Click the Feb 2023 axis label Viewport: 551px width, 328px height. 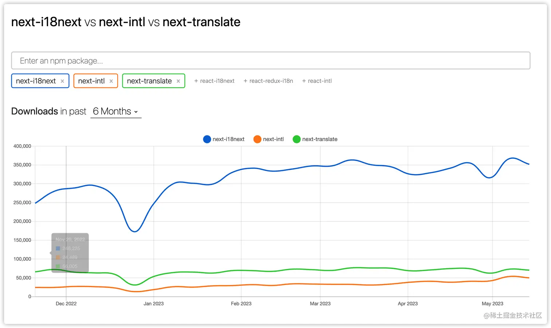(x=241, y=304)
